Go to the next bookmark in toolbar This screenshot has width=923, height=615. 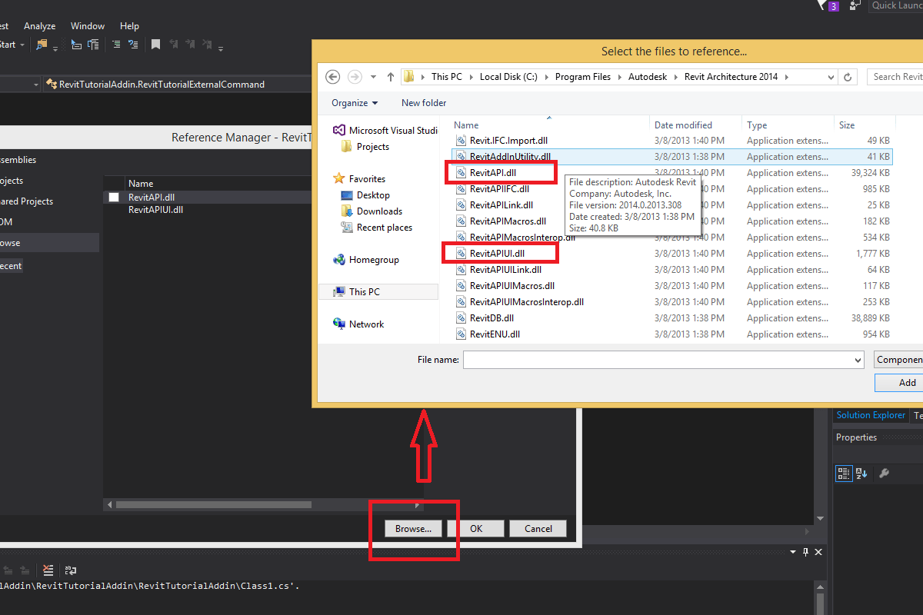click(x=189, y=45)
